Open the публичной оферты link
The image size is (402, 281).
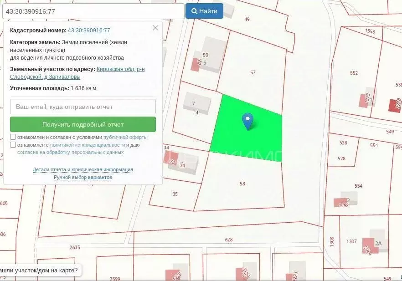125,137
